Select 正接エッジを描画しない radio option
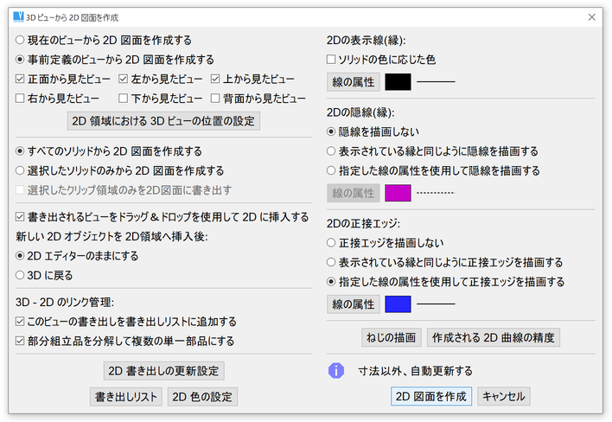This screenshot has width=612, height=422. click(332, 243)
